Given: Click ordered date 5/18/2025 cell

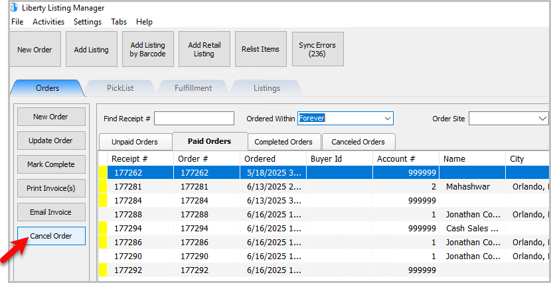Looking at the screenshot, I should [274, 172].
